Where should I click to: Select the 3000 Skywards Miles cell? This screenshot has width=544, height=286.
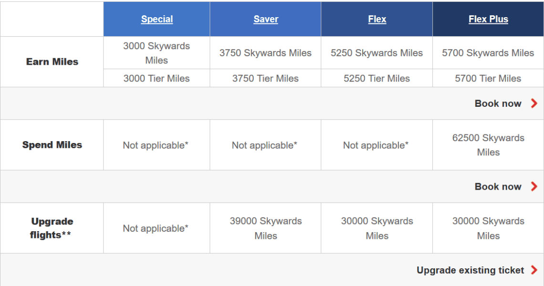(157, 53)
